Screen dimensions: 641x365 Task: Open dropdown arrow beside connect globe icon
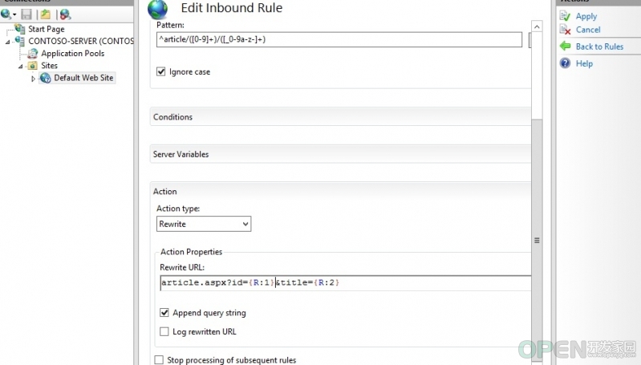(14, 15)
